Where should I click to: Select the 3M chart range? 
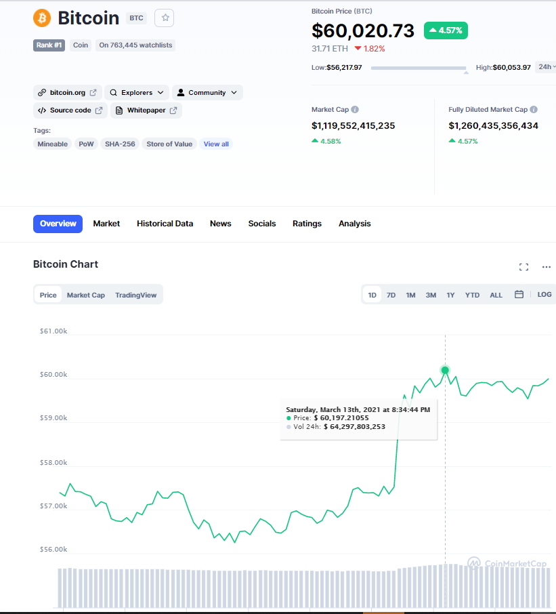coord(431,295)
